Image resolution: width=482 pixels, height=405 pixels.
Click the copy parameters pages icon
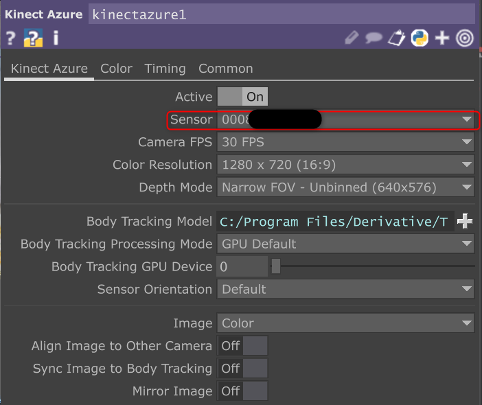397,38
